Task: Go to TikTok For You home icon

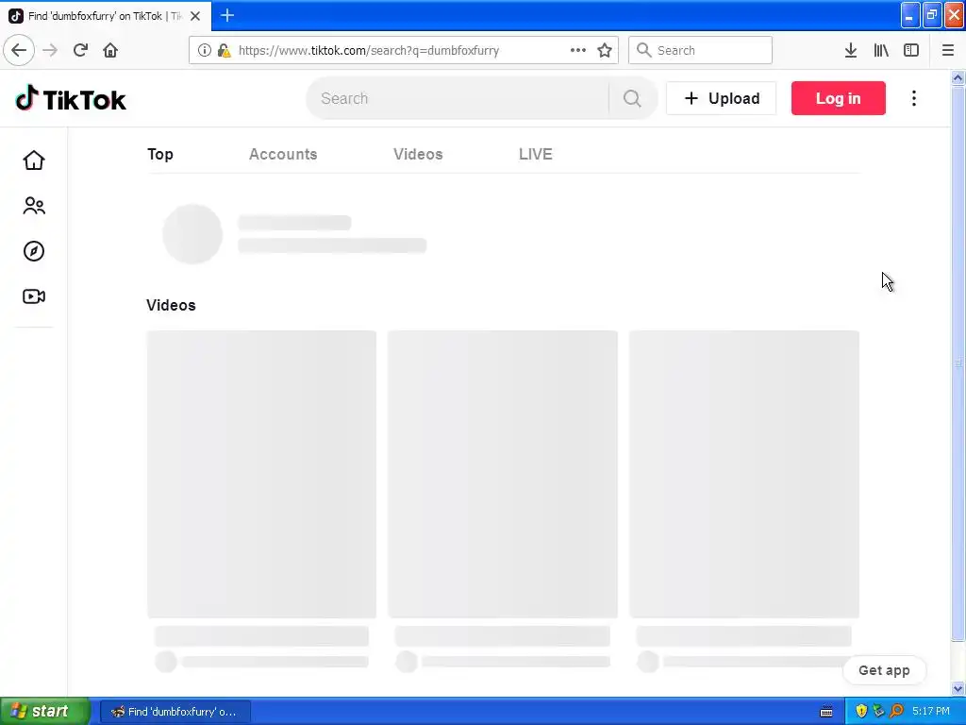Action: point(34,160)
